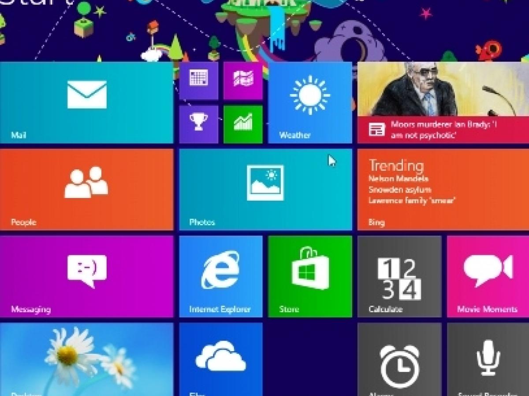Launch the Games tile with trophy icon

tap(198, 125)
